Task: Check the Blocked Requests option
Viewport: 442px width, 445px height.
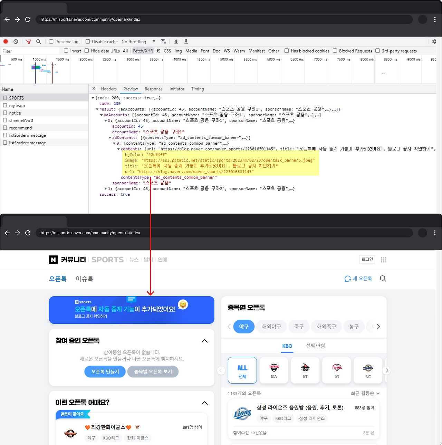Action: tap(335, 51)
